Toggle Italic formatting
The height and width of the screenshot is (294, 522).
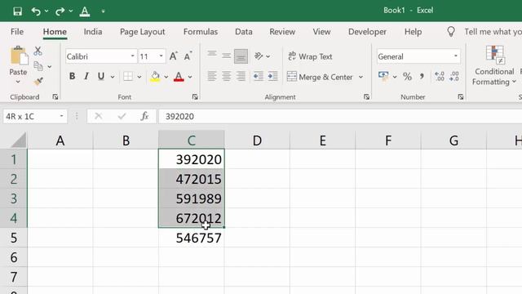click(x=86, y=76)
